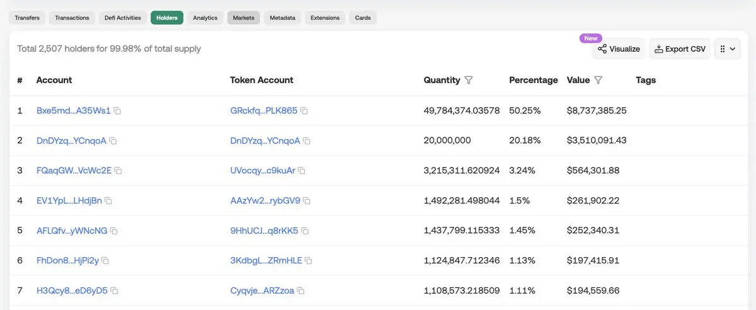Copy account address FhDon8...HjPi2y
Image resolution: width=756 pixels, height=310 pixels.
pyautogui.click(x=106, y=261)
